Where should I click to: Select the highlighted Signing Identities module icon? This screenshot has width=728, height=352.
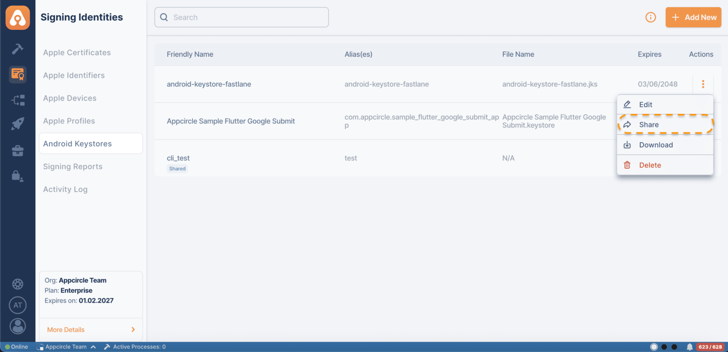pyautogui.click(x=18, y=74)
